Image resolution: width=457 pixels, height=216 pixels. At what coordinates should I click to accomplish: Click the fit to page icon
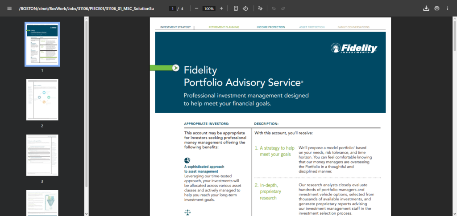click(x=236, y=8)
